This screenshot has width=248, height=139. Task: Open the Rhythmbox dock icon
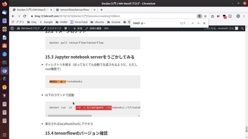click(x=4, y=29)
